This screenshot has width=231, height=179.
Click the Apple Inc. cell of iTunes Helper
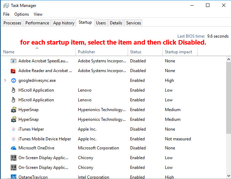87,129
